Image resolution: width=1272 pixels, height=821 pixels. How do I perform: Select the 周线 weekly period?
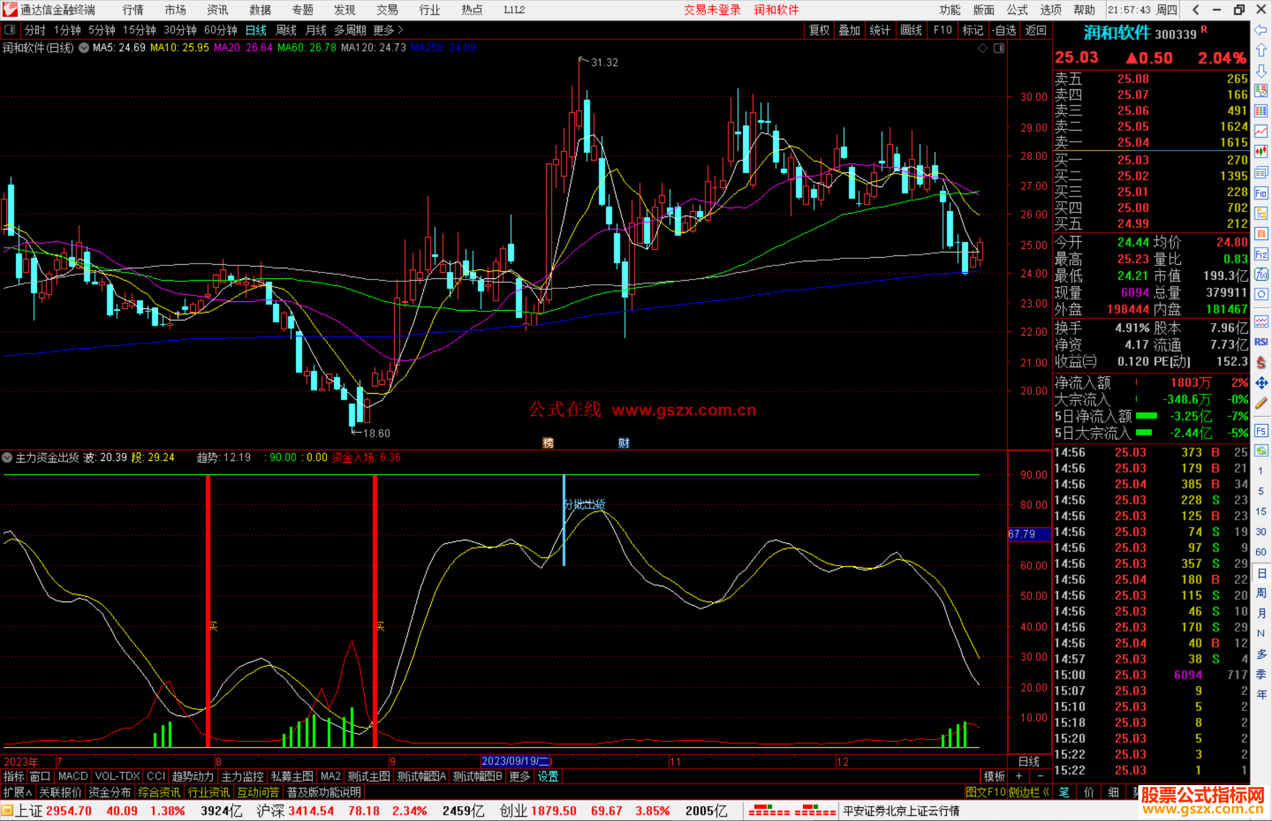(x=286, y=30)
